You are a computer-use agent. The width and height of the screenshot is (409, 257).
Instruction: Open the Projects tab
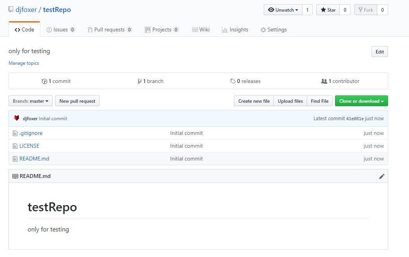pos(162,29)
